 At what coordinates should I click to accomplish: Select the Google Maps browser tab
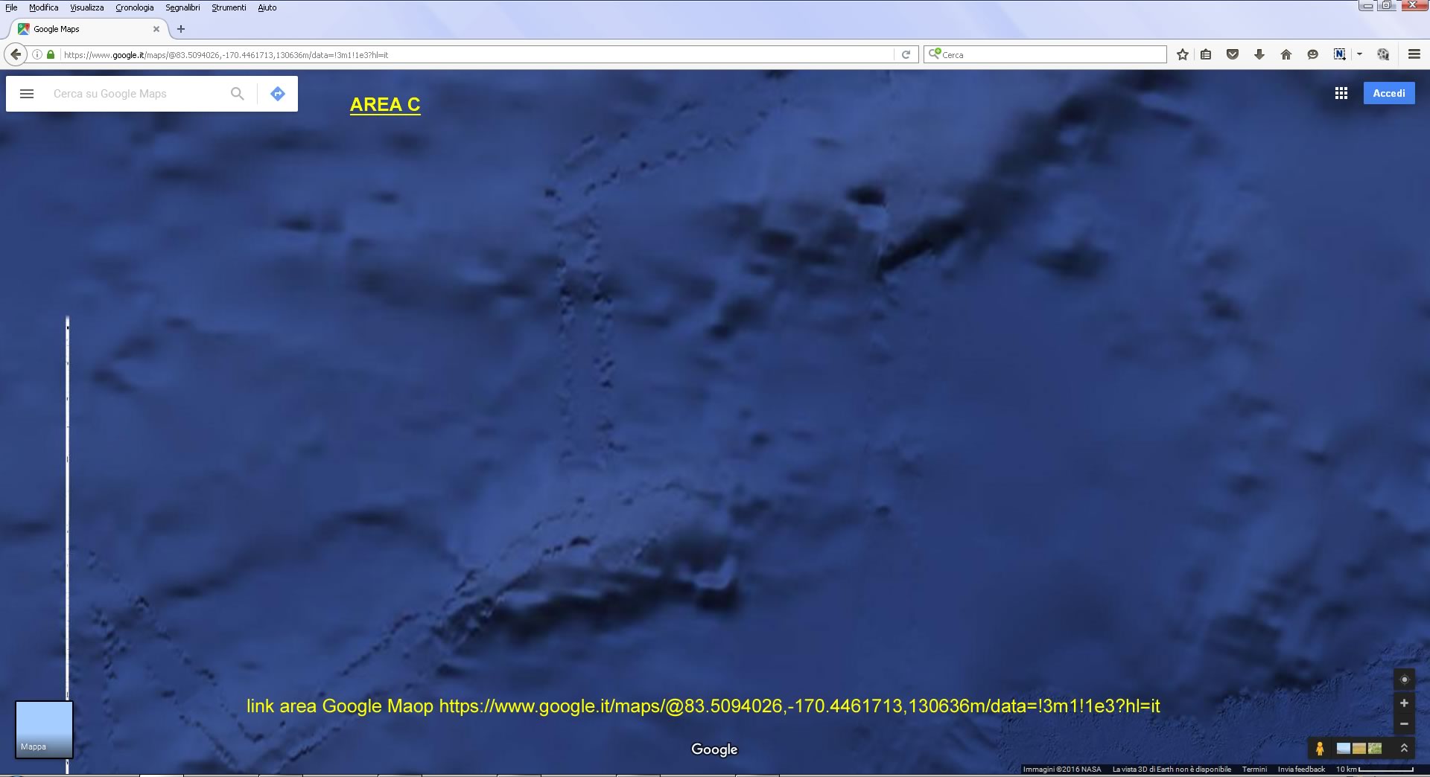coord(88,29)
